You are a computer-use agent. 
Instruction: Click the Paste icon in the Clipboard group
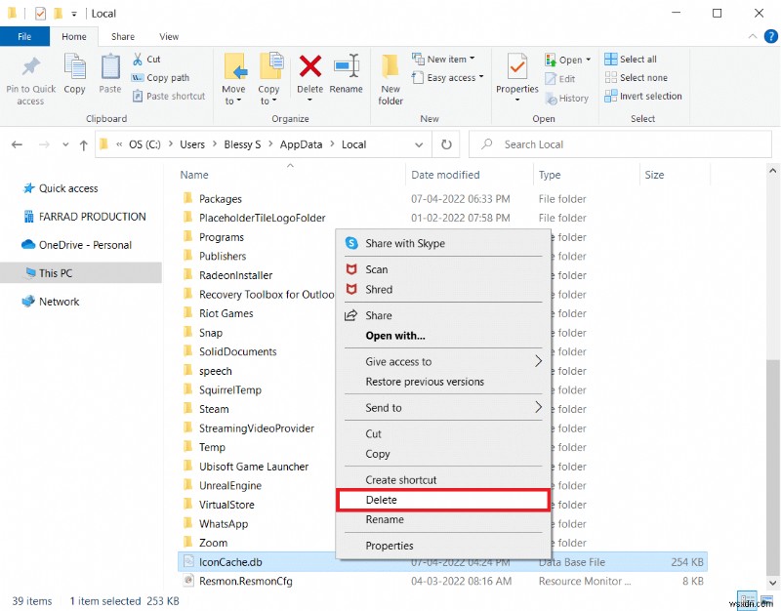109,73
